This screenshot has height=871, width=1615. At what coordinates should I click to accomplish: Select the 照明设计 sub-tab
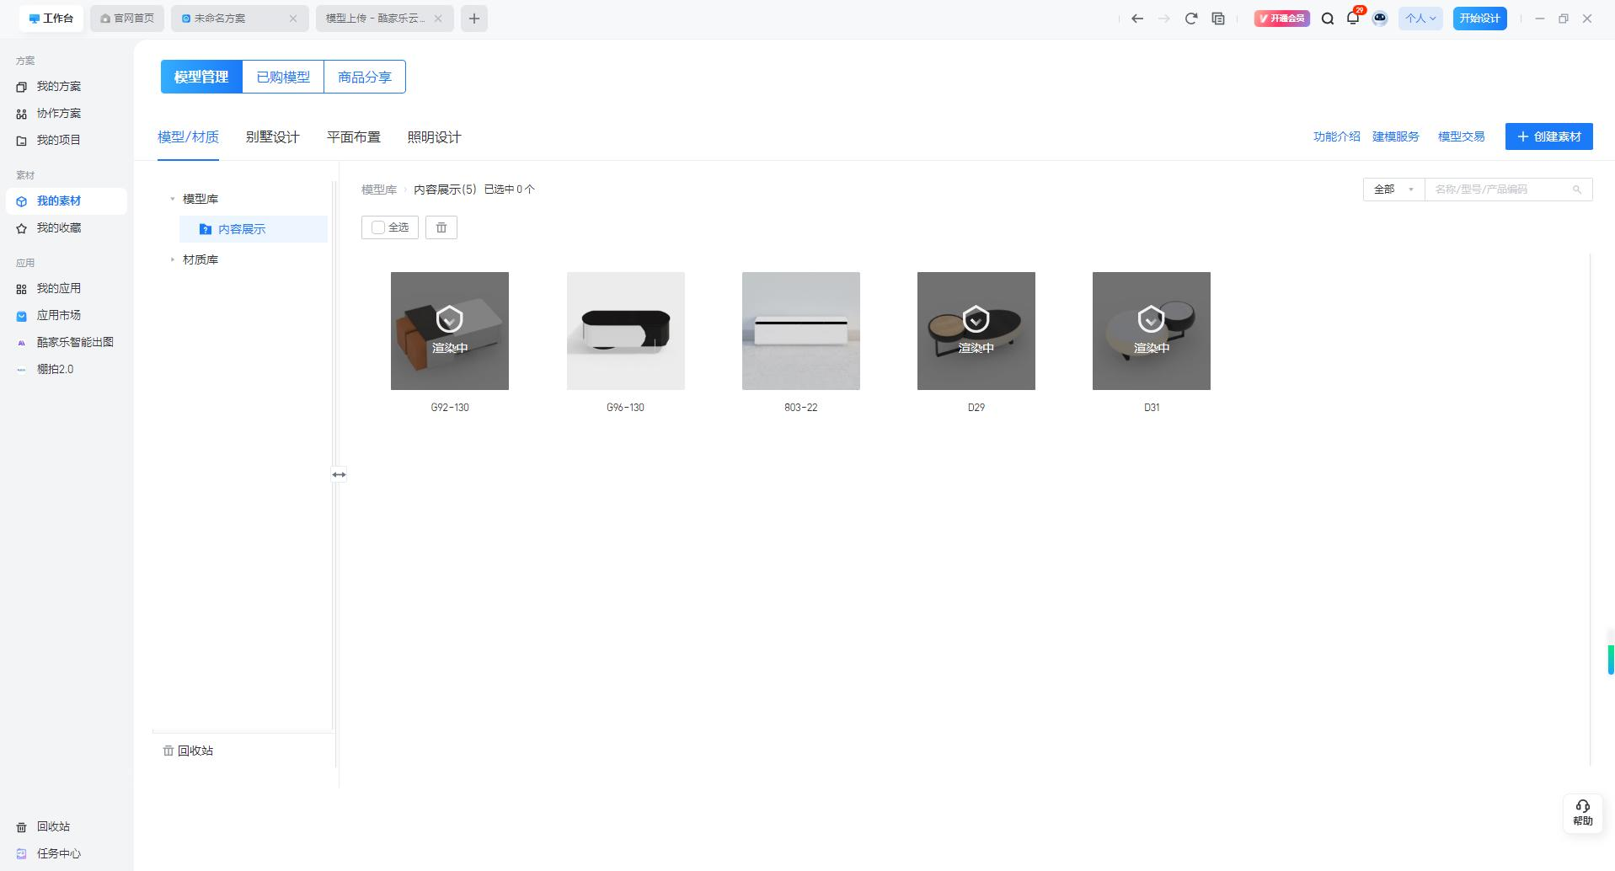435,137
